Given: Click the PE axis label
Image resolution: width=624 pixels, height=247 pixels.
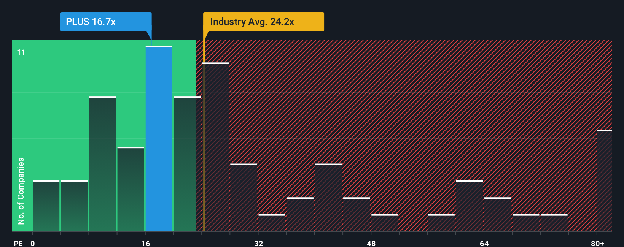Looking at the screenshot, I should [x=18, y=243].
